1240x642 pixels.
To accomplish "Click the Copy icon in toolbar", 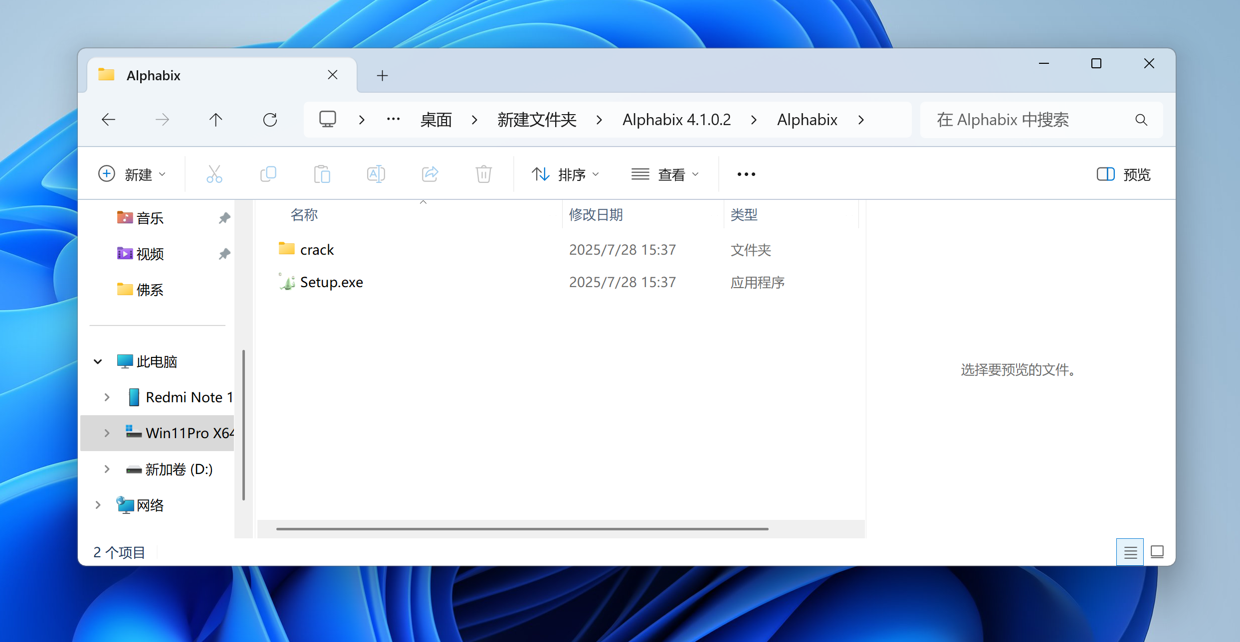I will click(268, 174).
